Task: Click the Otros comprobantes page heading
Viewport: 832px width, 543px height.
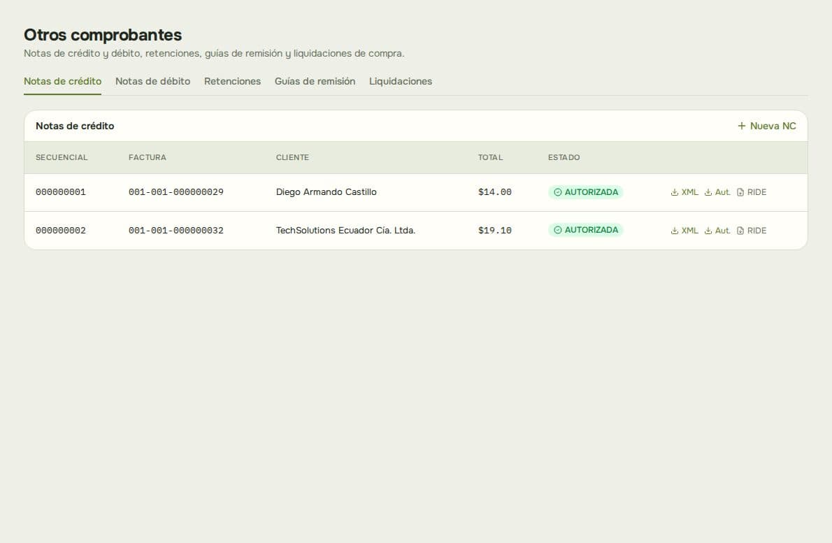Action: pyautogui.click(x=103, y=35)
